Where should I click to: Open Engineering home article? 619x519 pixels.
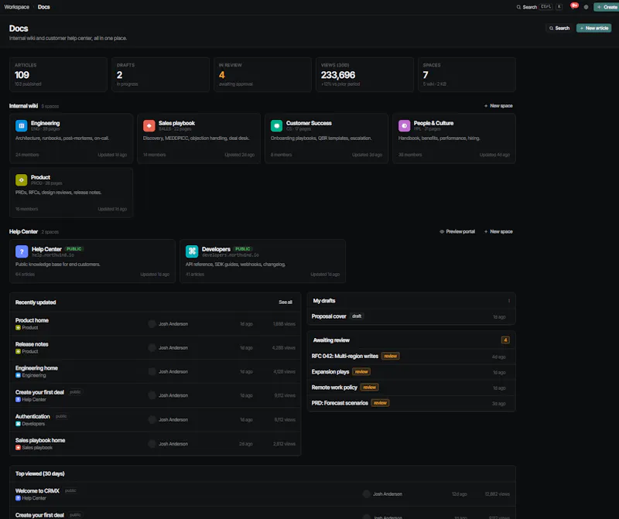pos(36,368)
